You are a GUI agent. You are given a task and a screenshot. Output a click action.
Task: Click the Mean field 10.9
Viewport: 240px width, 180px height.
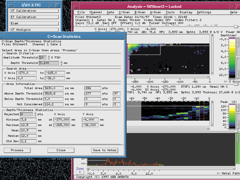(28, 130)
